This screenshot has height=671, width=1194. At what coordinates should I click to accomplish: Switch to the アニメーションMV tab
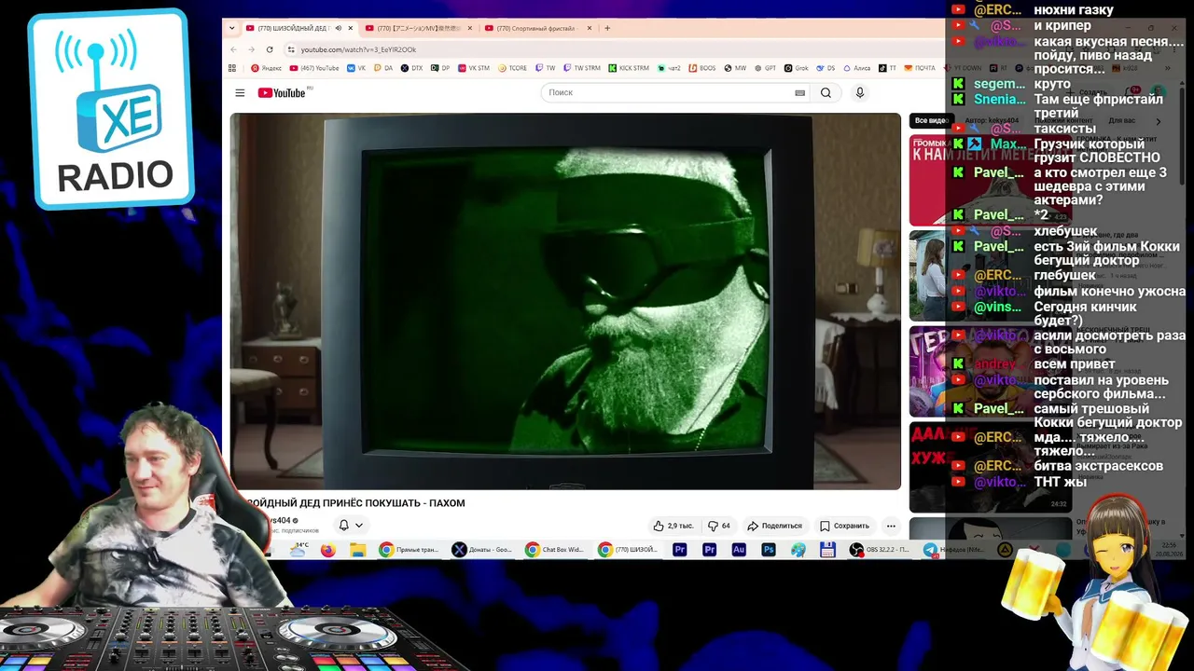[418, 28]
